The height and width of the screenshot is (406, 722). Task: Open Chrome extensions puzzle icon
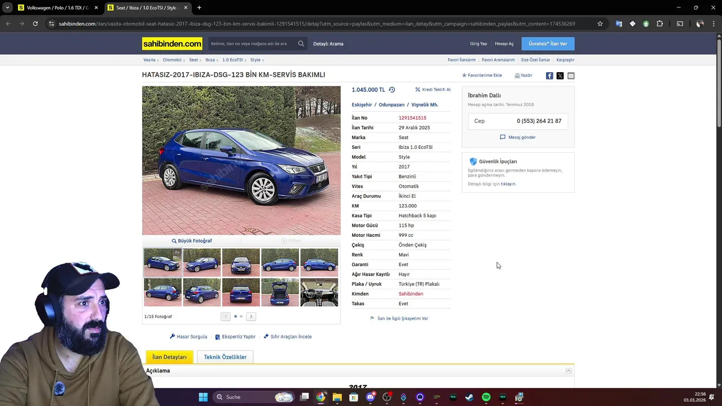659,24
